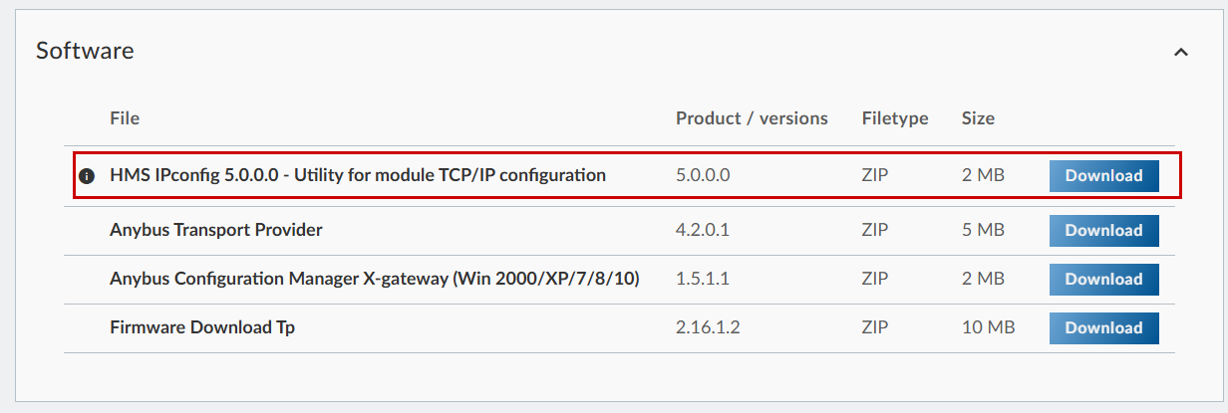Click the Filetype column header
1228x413 pixels.
tap(895, 118)
